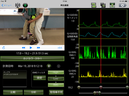Select the GJ-EMG EMG 1 graph label
The image size is (129, 96).
(x=72, y=55)
